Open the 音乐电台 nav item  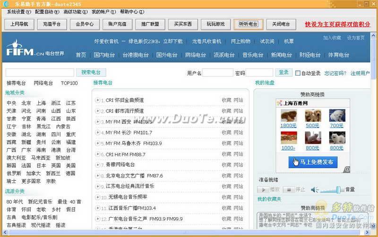[x=253, y=55]
